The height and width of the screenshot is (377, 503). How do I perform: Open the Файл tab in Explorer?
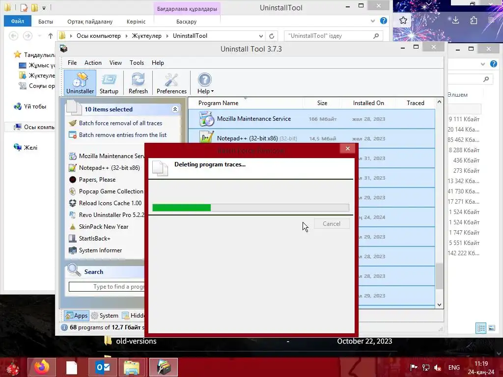[18, 21]
